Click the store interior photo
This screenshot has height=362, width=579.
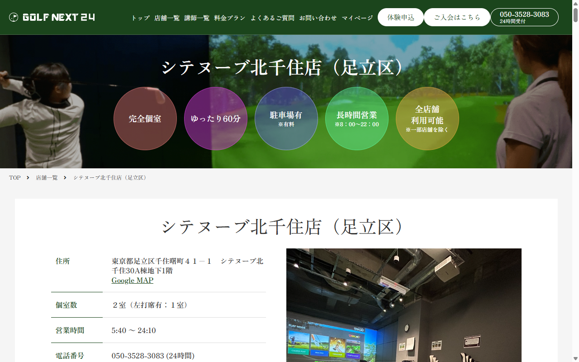pos(404,305)
